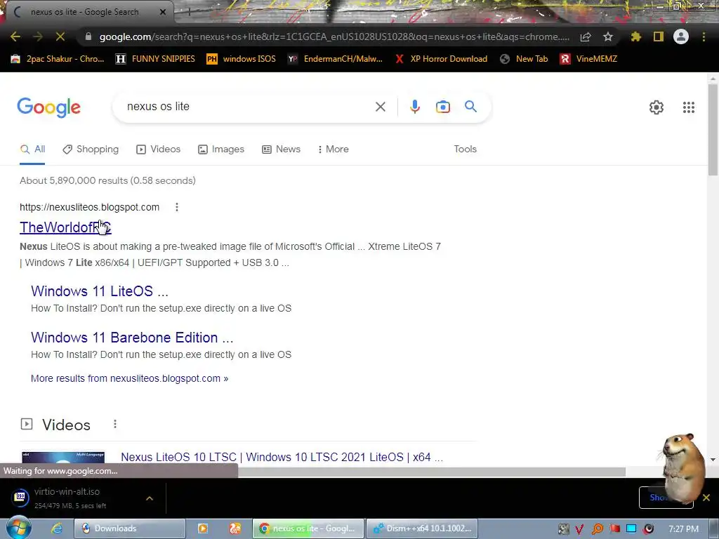Clear the search box with the X
This screenshot has width=719, height=539.
(380, 107)
